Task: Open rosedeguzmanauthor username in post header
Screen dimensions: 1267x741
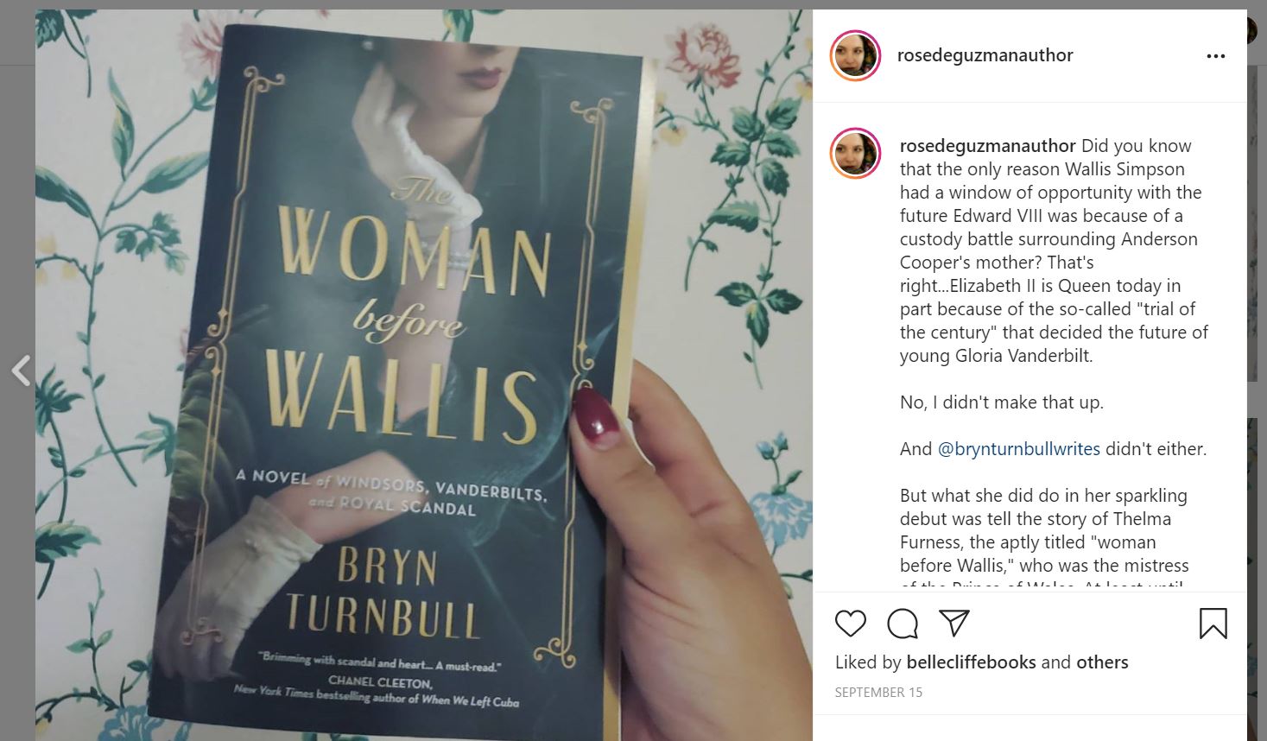Action: pos(985,55)
